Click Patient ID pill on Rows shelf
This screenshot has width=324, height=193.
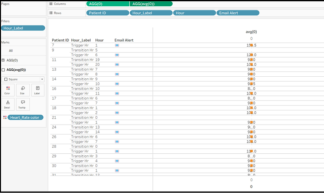pyautogui.click(x=108, y=13)
